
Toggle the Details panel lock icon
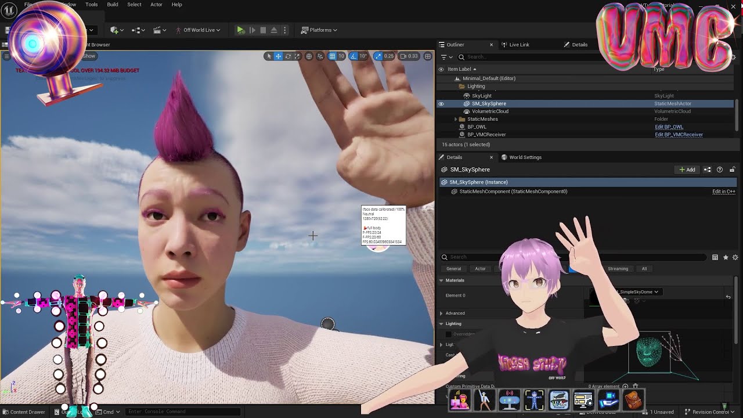[x=731, y=170]
